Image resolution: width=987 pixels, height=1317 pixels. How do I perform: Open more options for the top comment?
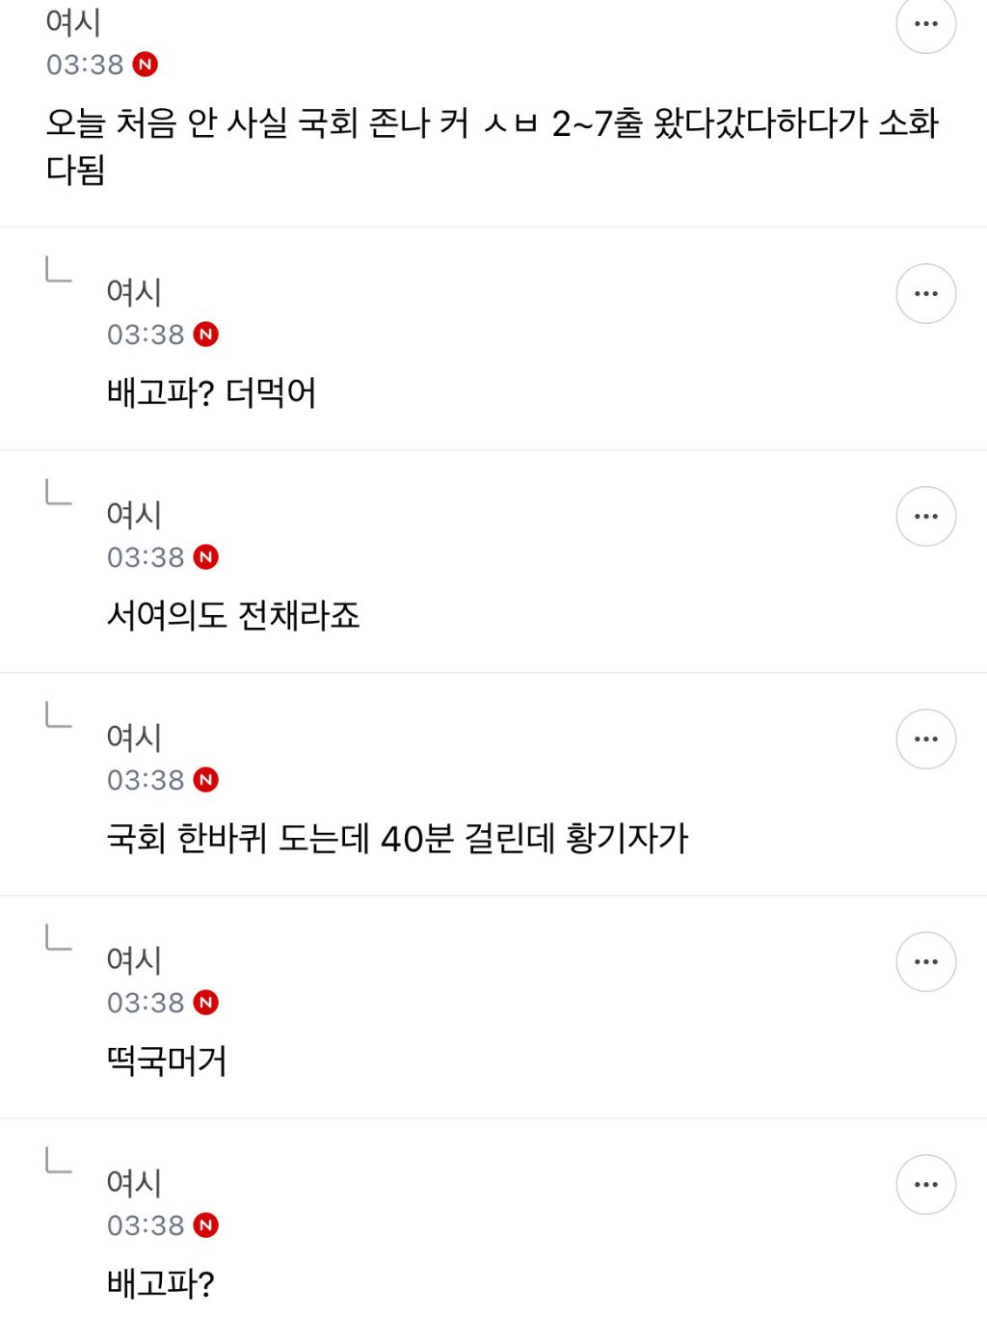(925, 24)
